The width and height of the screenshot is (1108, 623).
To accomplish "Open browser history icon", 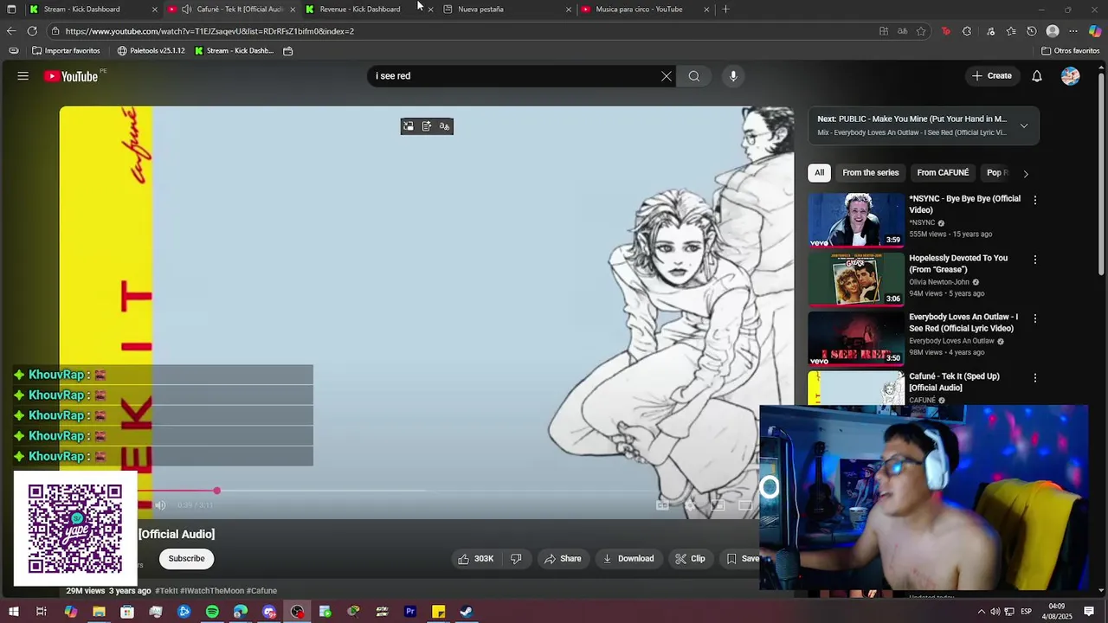I will pyautogui.click(x=1032, y=31).
